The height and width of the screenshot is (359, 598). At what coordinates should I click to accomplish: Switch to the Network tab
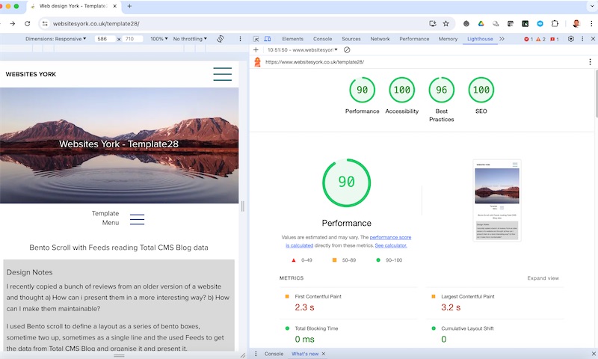380,39
